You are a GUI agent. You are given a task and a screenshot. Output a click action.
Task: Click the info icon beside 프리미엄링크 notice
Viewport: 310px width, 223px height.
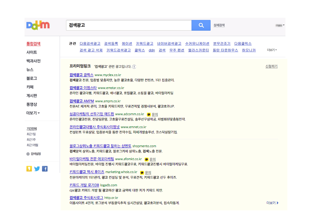tap(134, 67)
